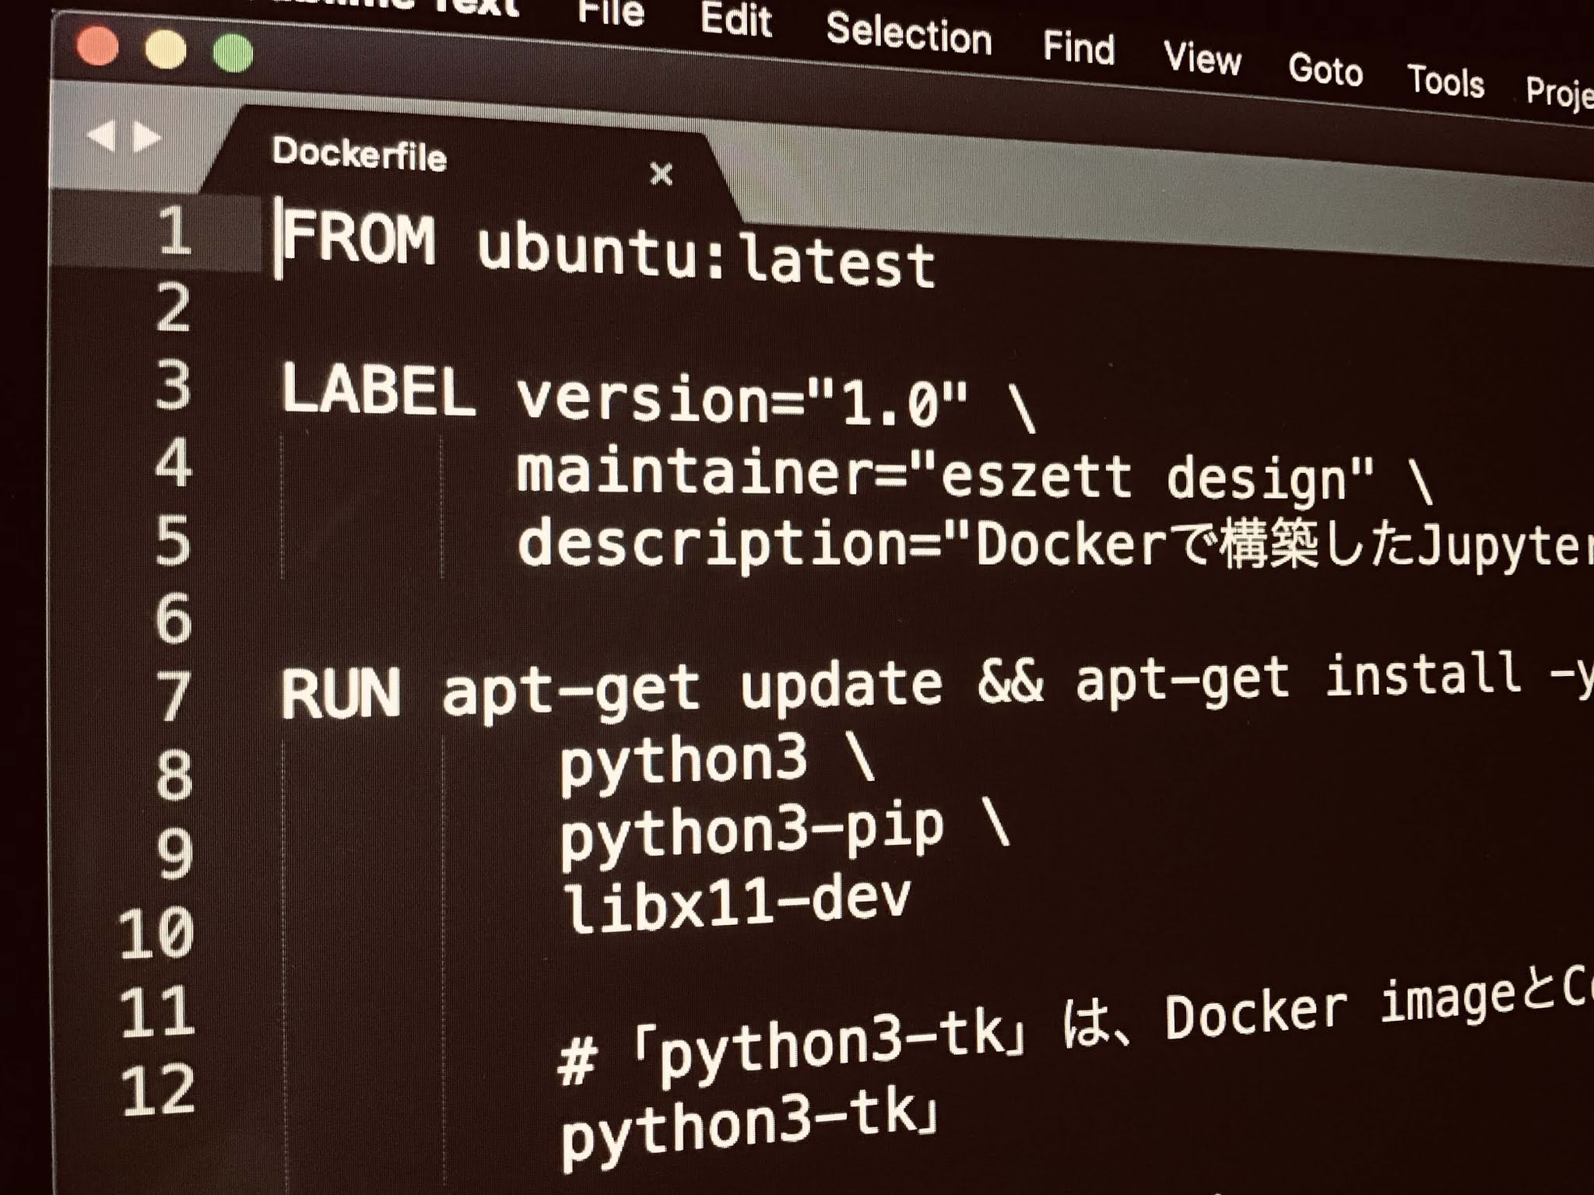Screen dimensions: 1594x1195
Task: Open the Goto menu
Action: click(x=1325, y=70)
